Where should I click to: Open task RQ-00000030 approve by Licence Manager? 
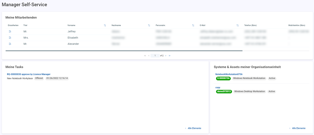point(29,74)
